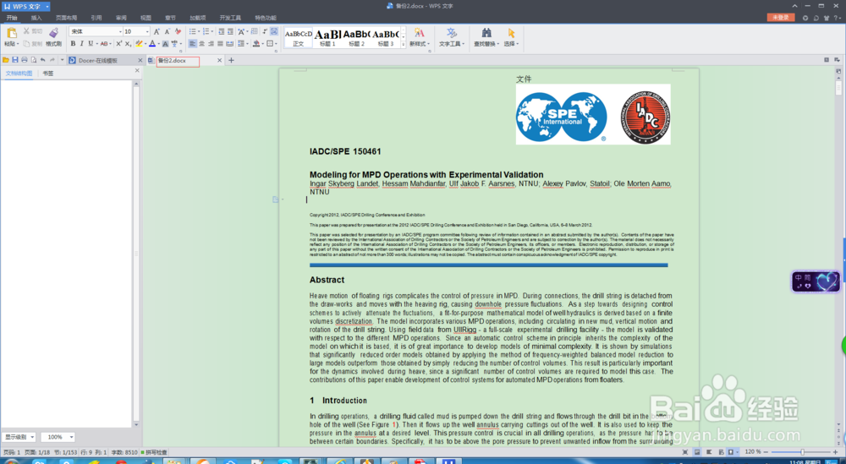The image size is (846, 464).
Task: Click the open folder icon in quick access bar
Action: [6, 60]
